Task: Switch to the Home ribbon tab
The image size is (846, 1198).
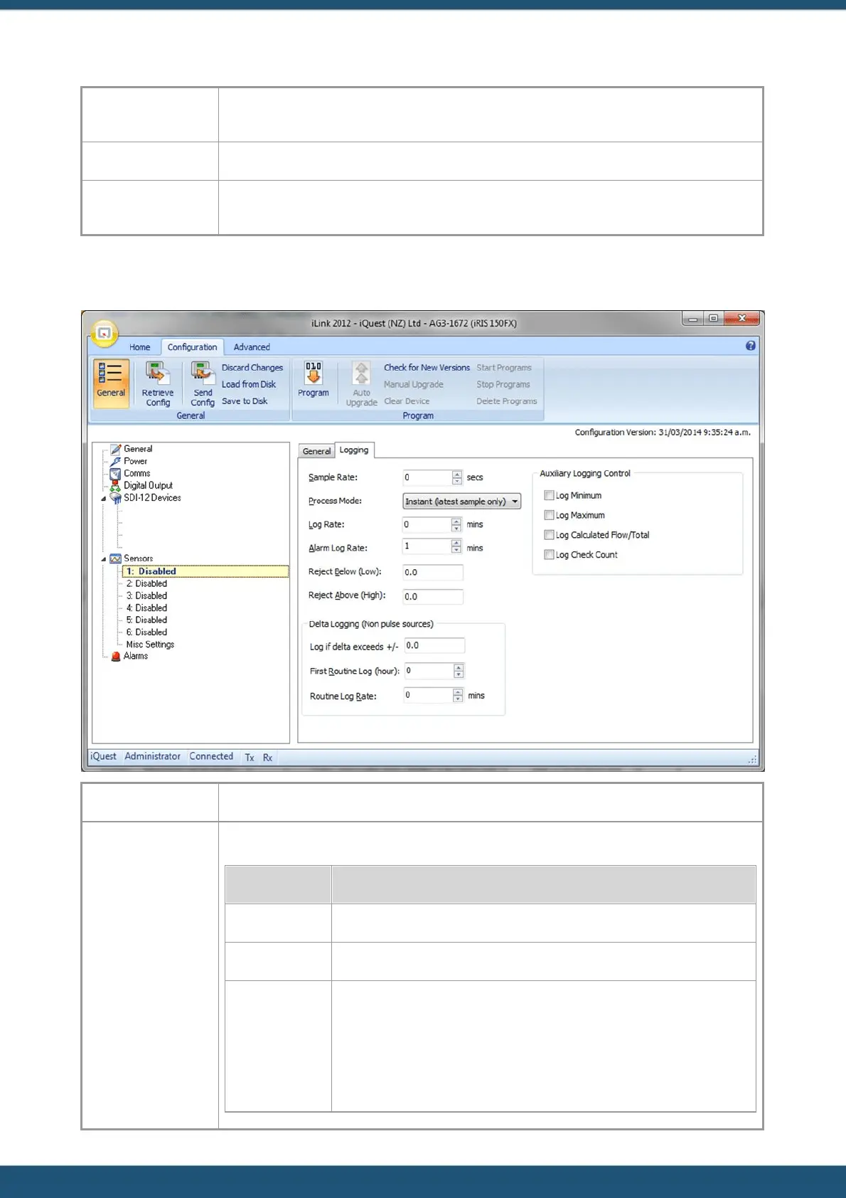Action: (140, 347)
